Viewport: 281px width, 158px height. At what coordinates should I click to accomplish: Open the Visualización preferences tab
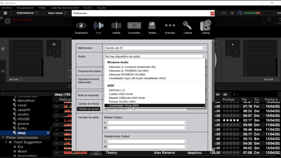coord(81,28)
